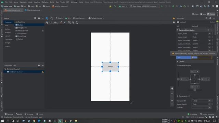
Task: Switch to Design view mode
Action: (211, 14)
